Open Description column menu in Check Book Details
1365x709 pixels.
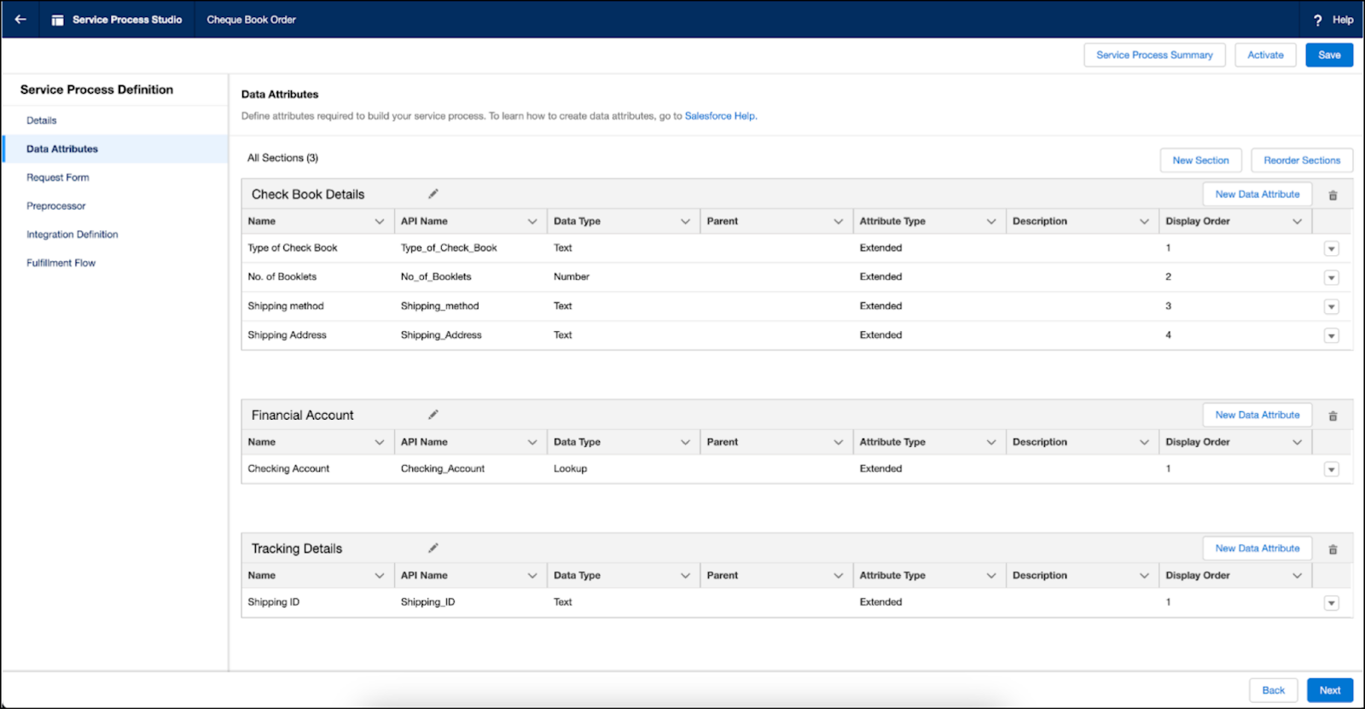point(1144,222)
